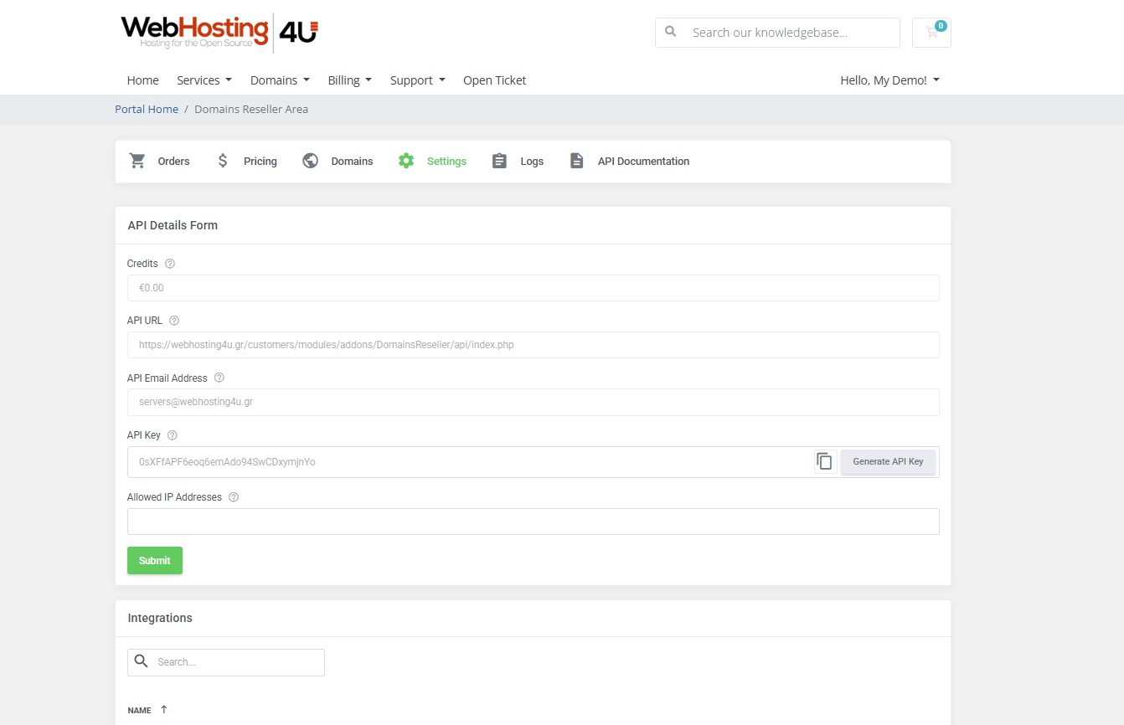
Task: Expand the Support dropdown menu
Action: coord(417,80)
